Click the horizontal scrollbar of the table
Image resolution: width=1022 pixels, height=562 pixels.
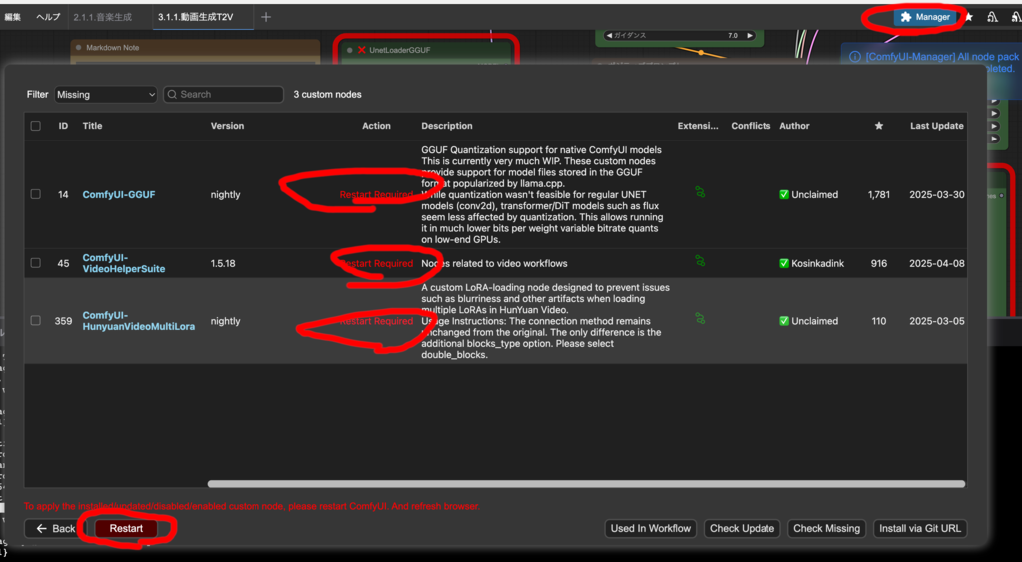tap(586, 484)
